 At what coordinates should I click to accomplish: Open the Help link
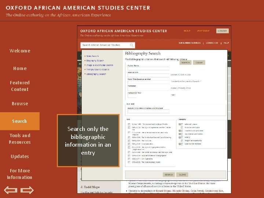point(226,43)
